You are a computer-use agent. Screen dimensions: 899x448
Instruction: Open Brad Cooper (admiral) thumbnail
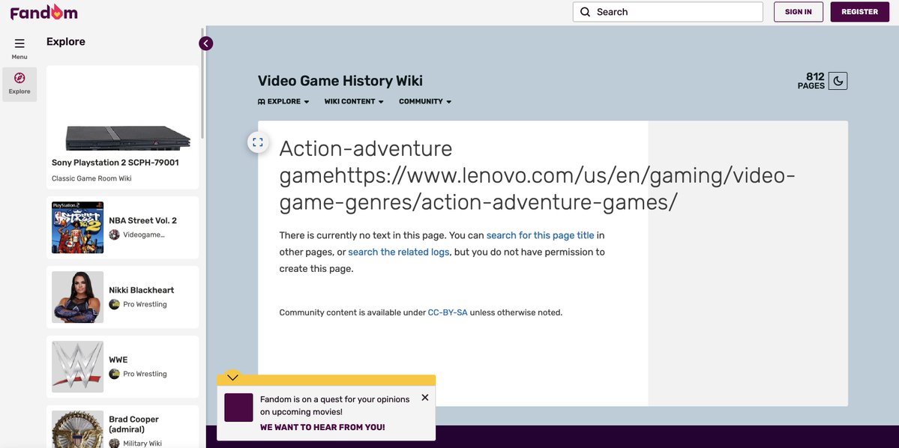[77, 429]
